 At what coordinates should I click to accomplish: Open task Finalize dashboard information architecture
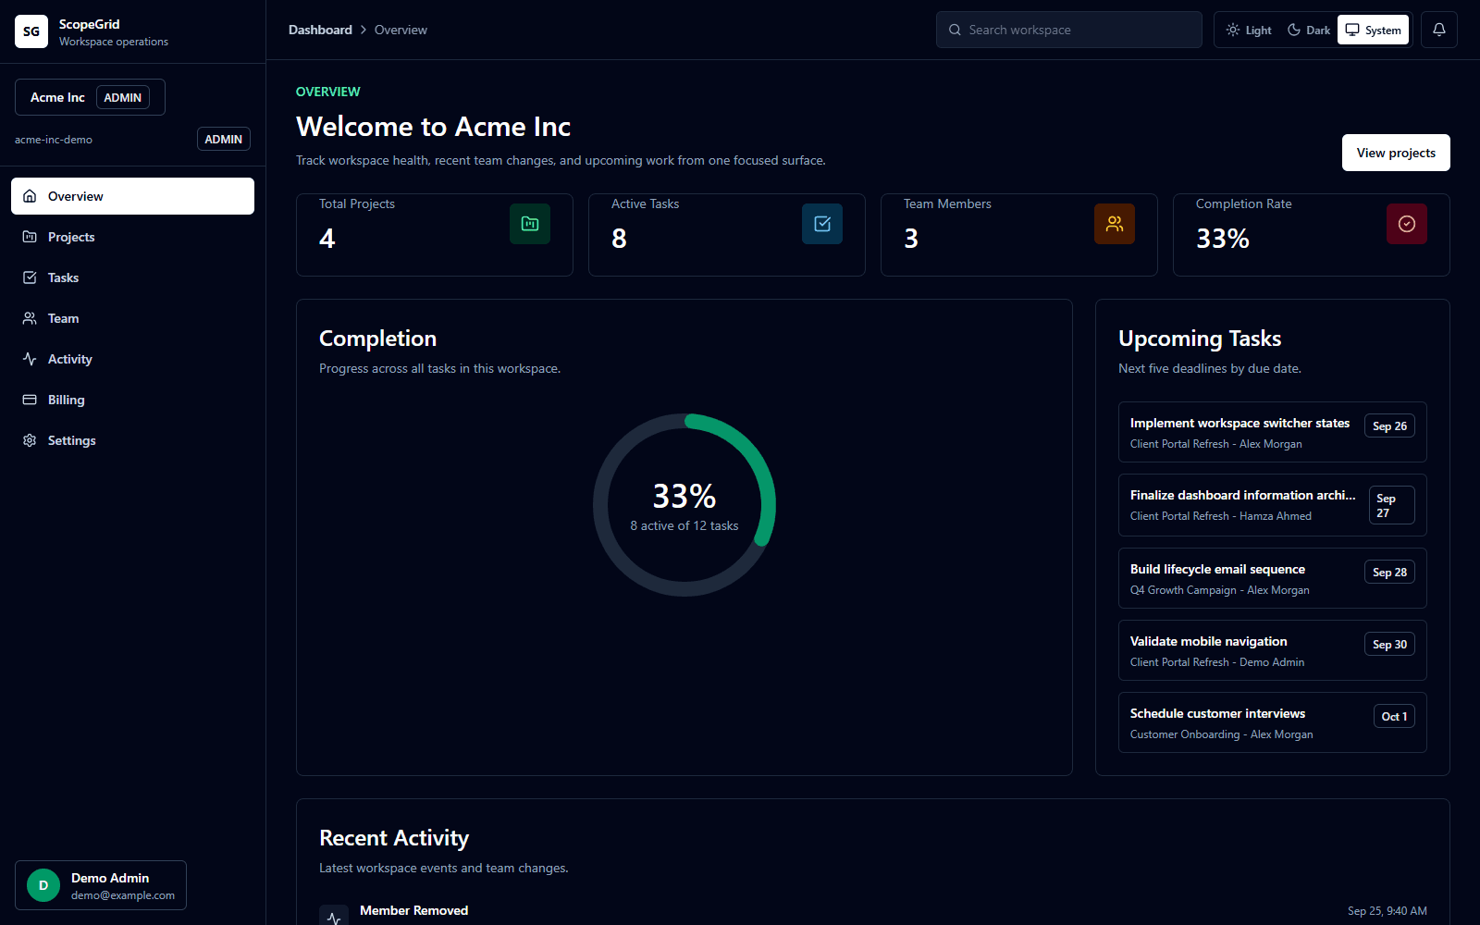click(1272, 505)
